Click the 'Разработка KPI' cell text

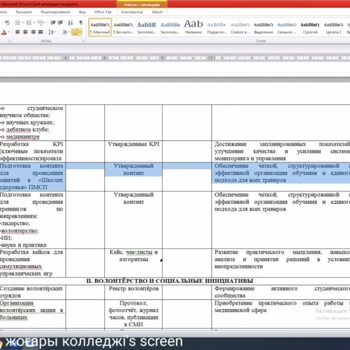pyautogui.click(x=32, y=151)
